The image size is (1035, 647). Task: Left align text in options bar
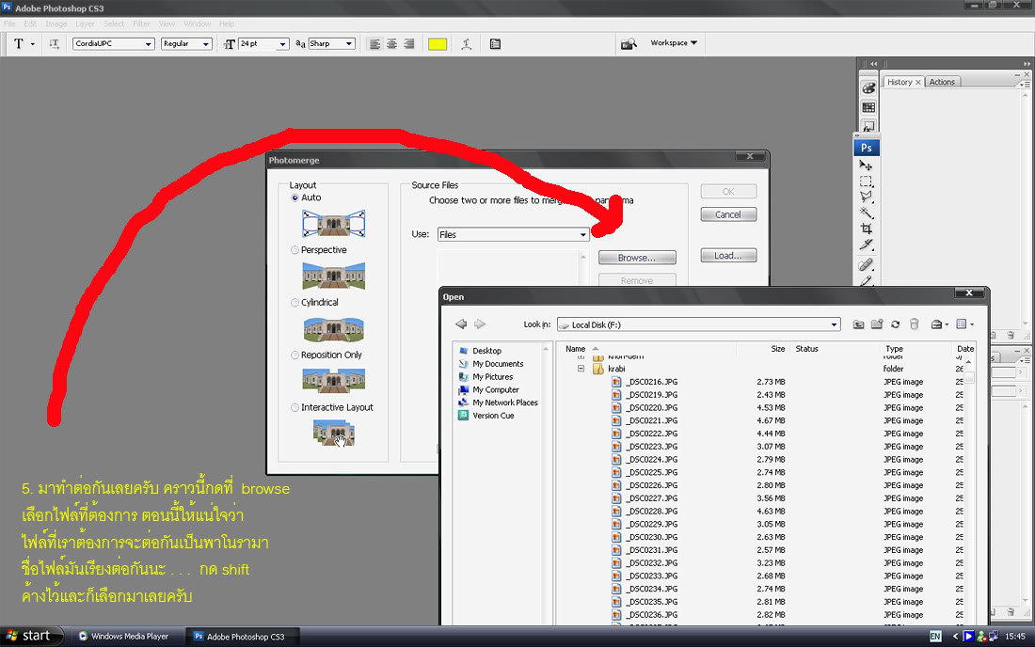[374, 44]
